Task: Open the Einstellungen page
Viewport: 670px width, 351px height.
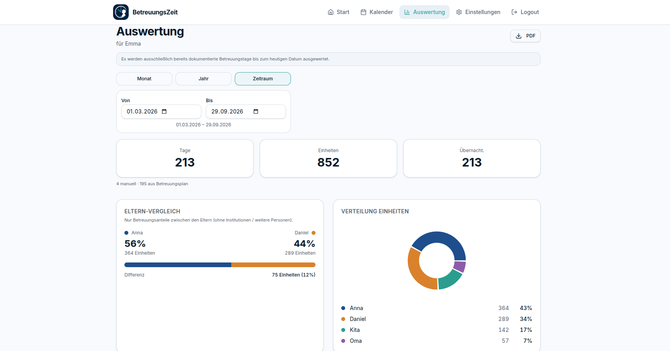Action: (478, 12)
